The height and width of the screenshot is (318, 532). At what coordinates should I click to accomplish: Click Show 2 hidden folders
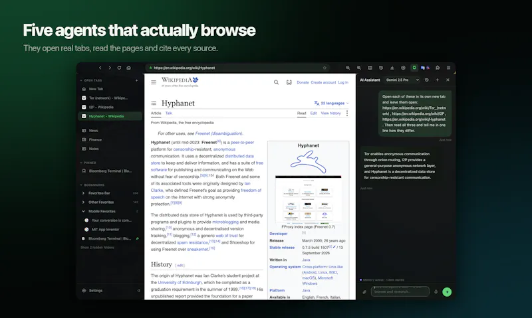(97, 248)
